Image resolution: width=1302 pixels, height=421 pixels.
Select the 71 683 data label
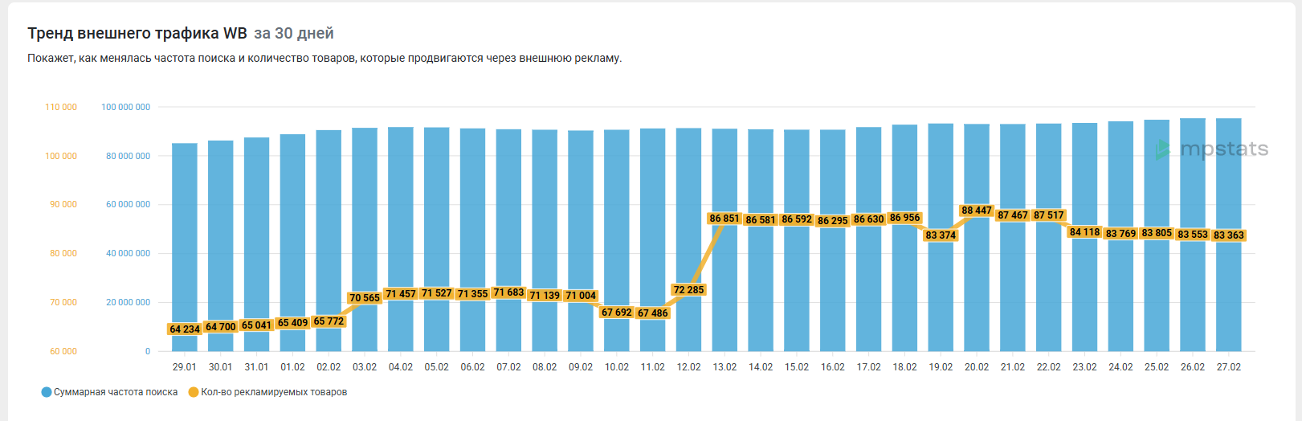click(508, 292)
